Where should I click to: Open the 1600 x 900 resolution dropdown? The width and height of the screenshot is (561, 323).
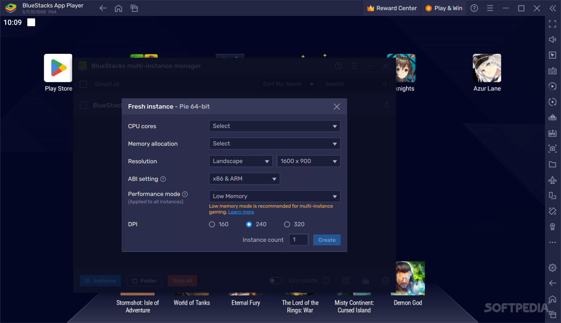point(309,161)
